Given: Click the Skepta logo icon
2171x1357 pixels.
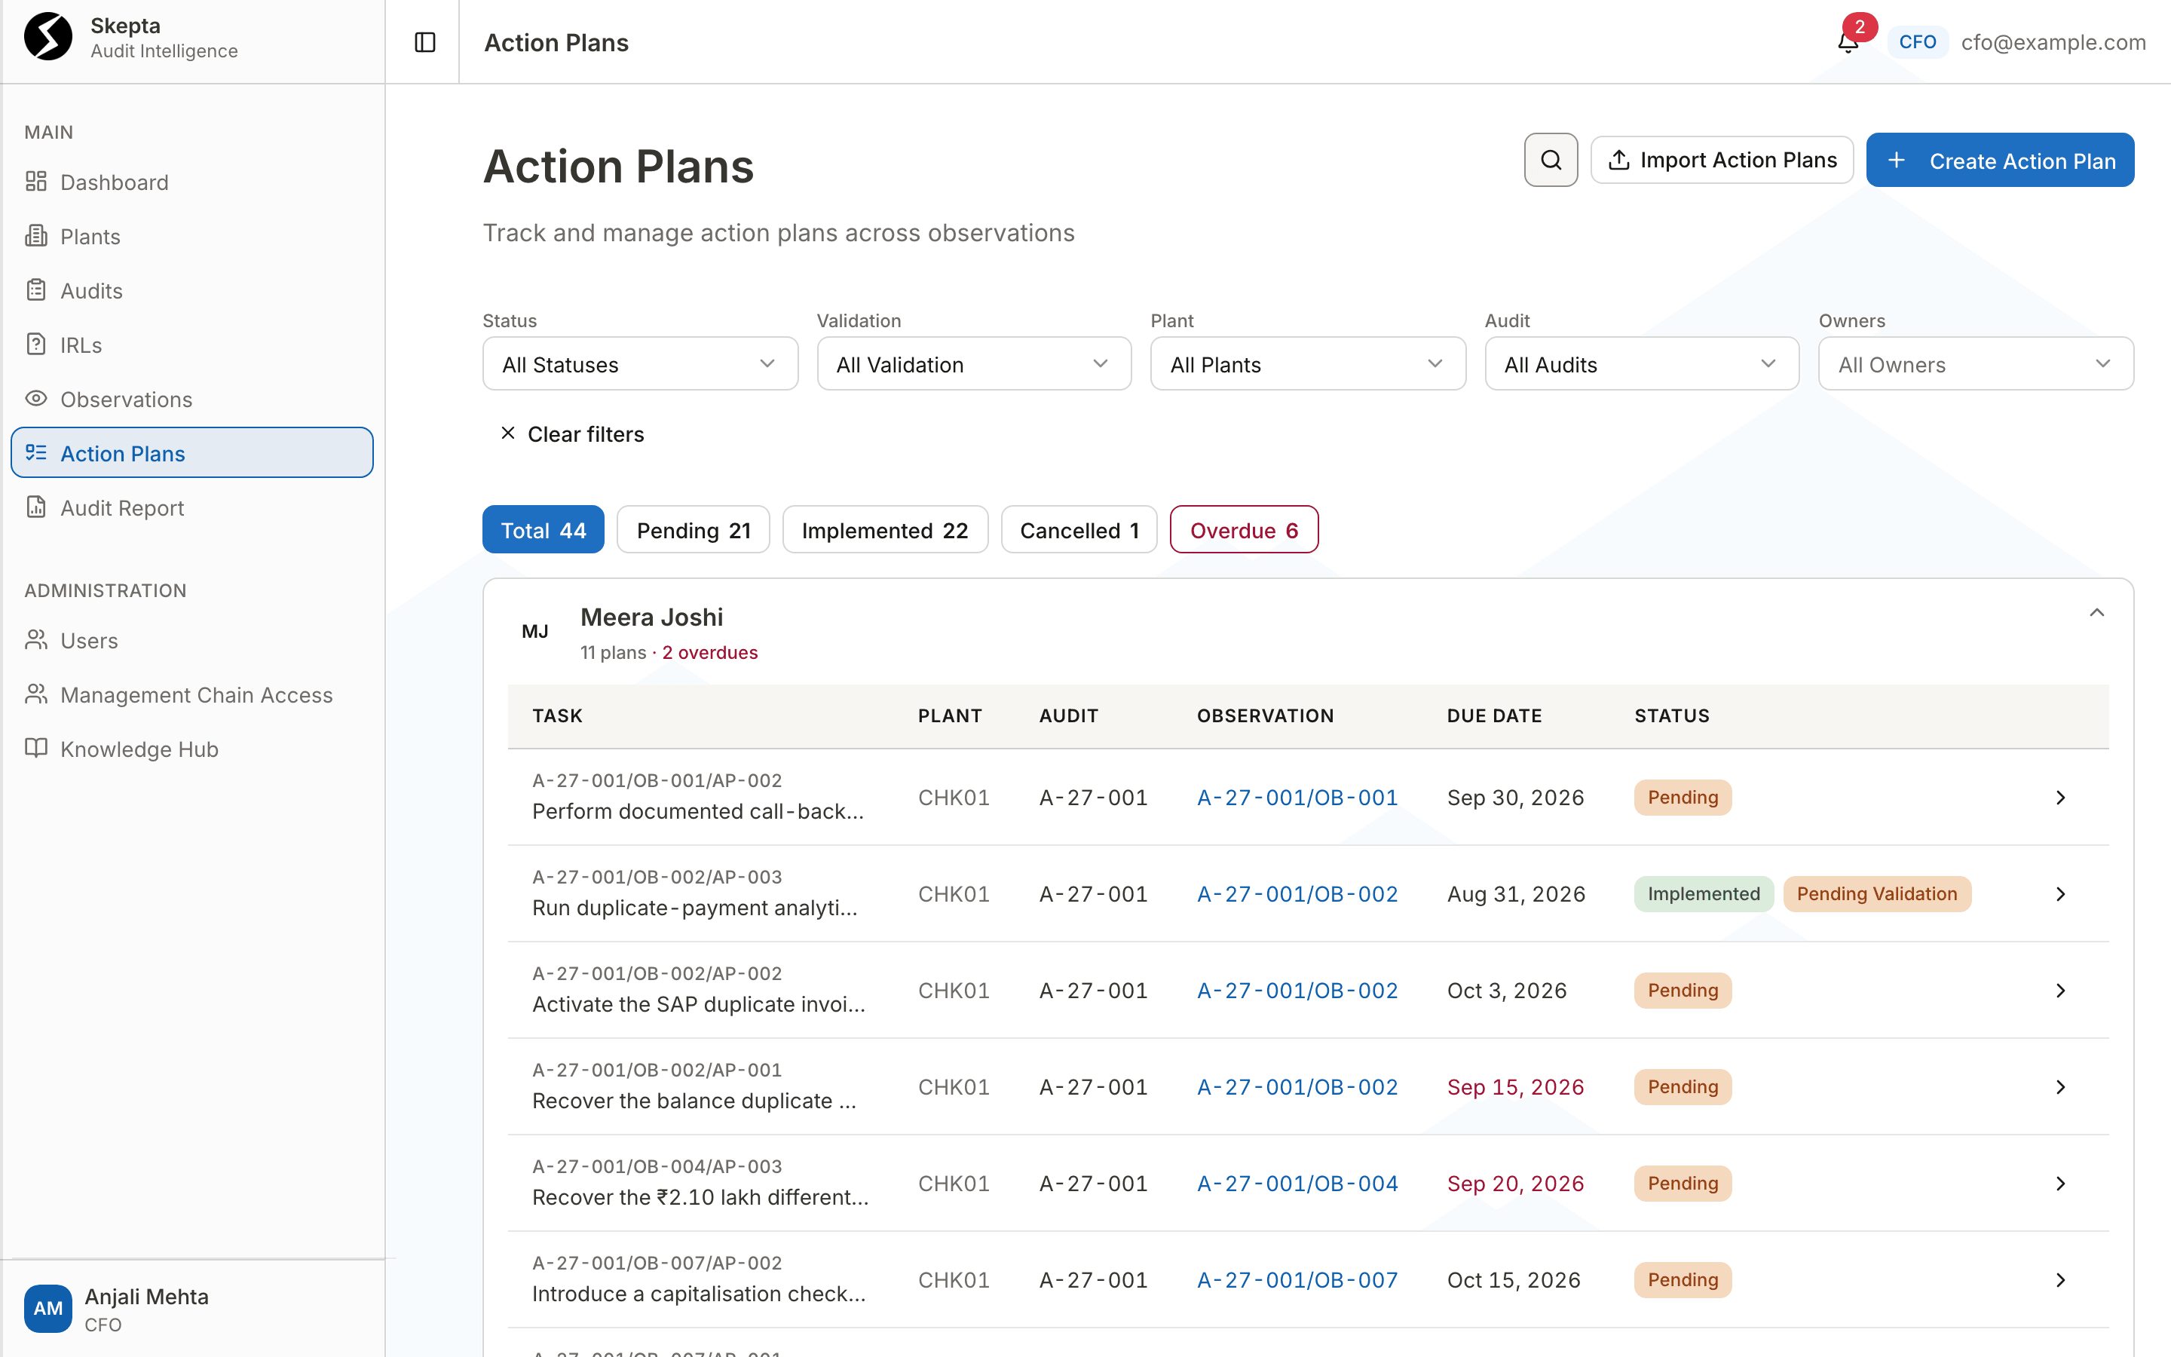Looking at the screenshot, I should pyautogui.click(x=48, y=37).
